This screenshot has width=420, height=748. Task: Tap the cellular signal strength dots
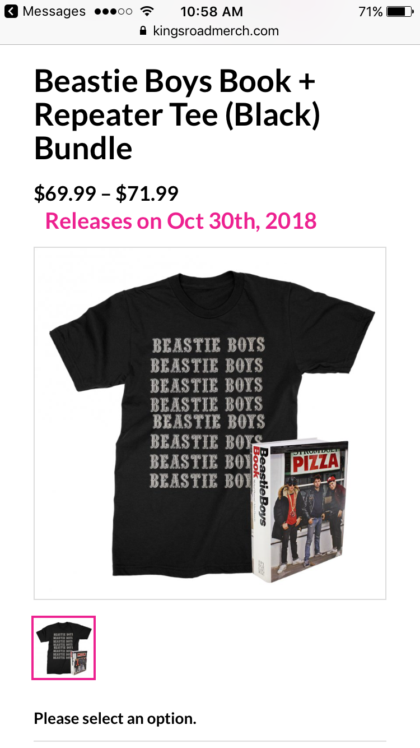click(114, 11)
